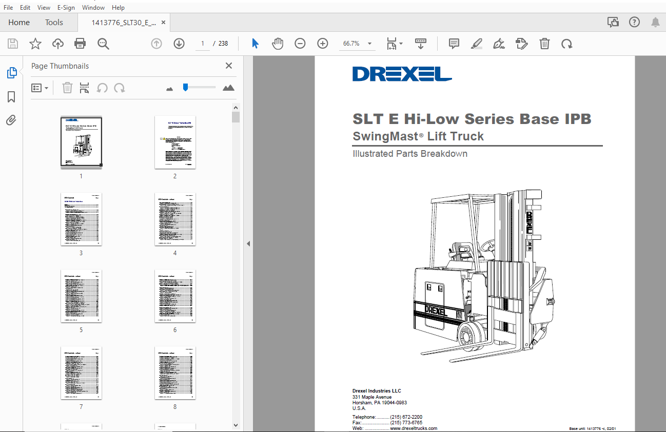Viewport: 666px width, 432px height.
Task: Select page 3 thumbnail
Action: (x=81, y=219)
